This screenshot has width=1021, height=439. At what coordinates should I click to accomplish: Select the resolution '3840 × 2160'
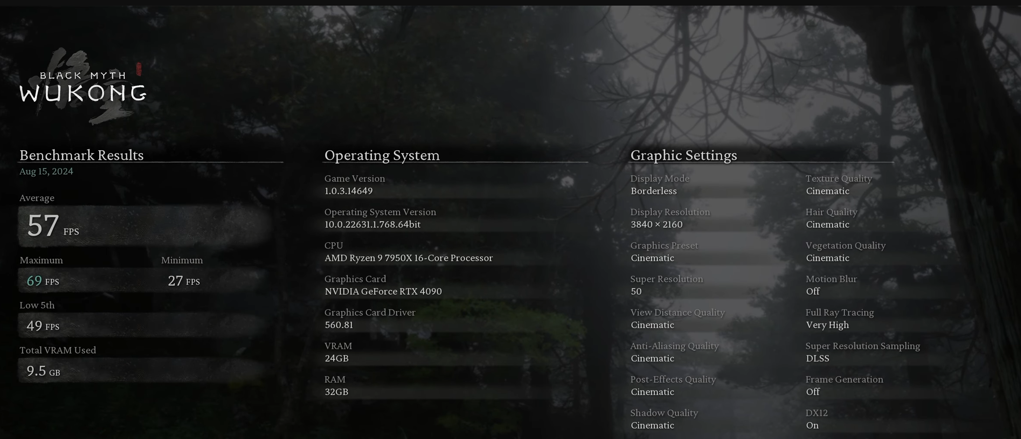(656, 224)
